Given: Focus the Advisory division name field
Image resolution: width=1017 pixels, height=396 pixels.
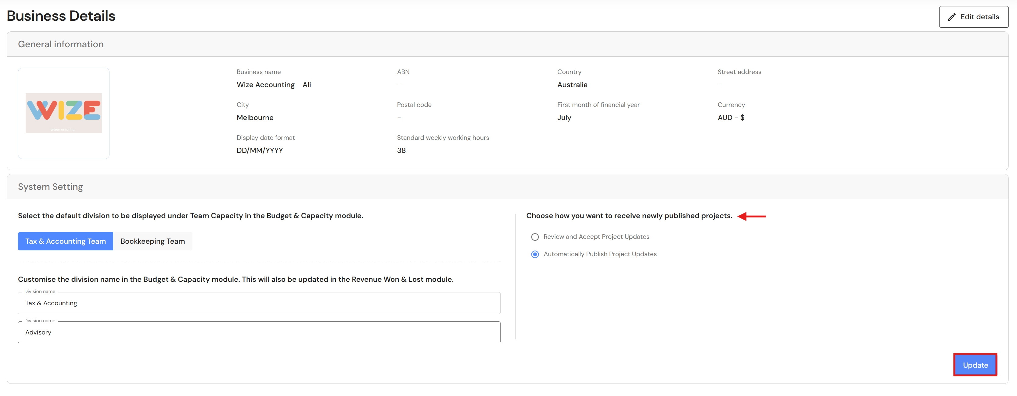Looking at the screenshot, I should (x=259, y=333).
